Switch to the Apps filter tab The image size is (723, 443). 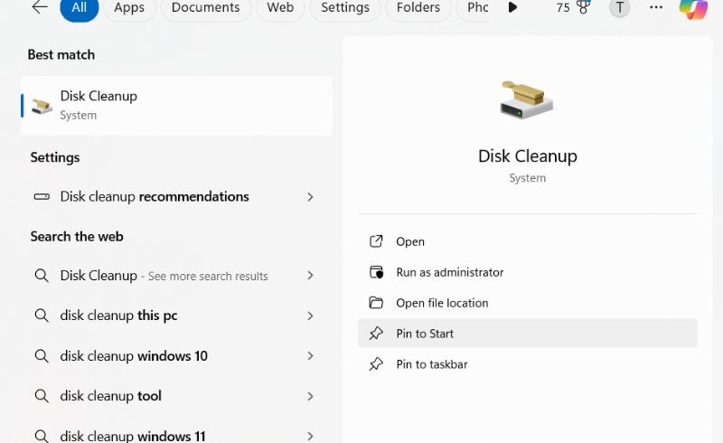click(129, 8)
